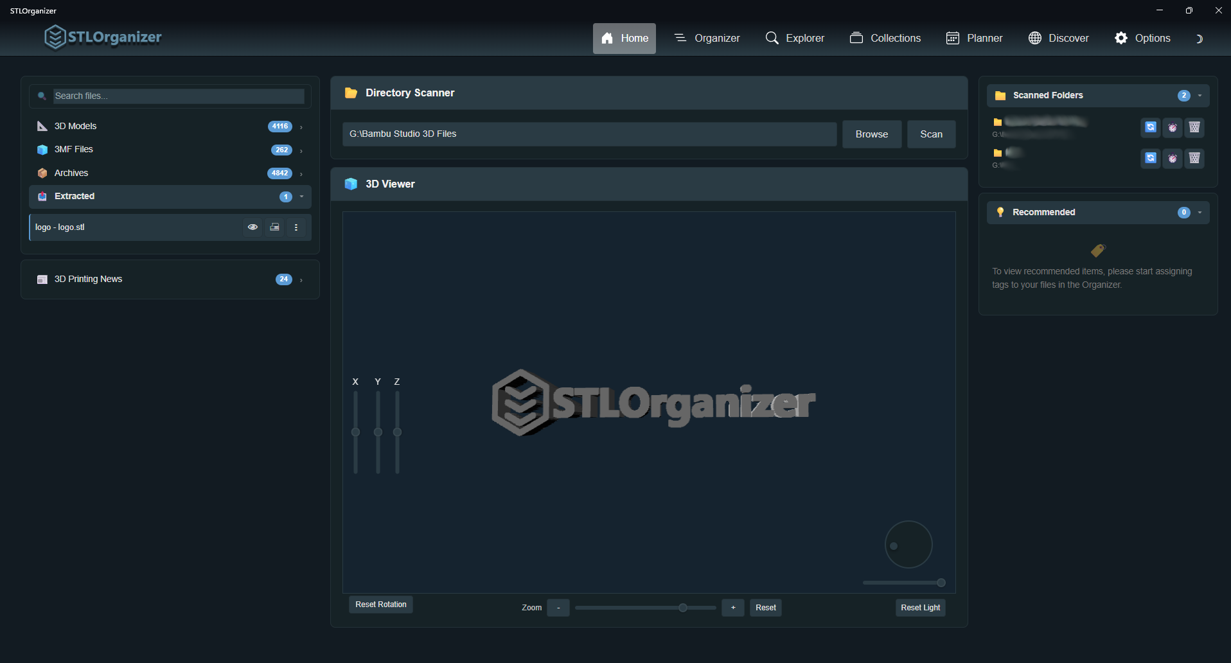Expand the Scanned Folders panel
This screenshot has width=1231, height=663.
pyautogui.click(x=1200, y=95)
